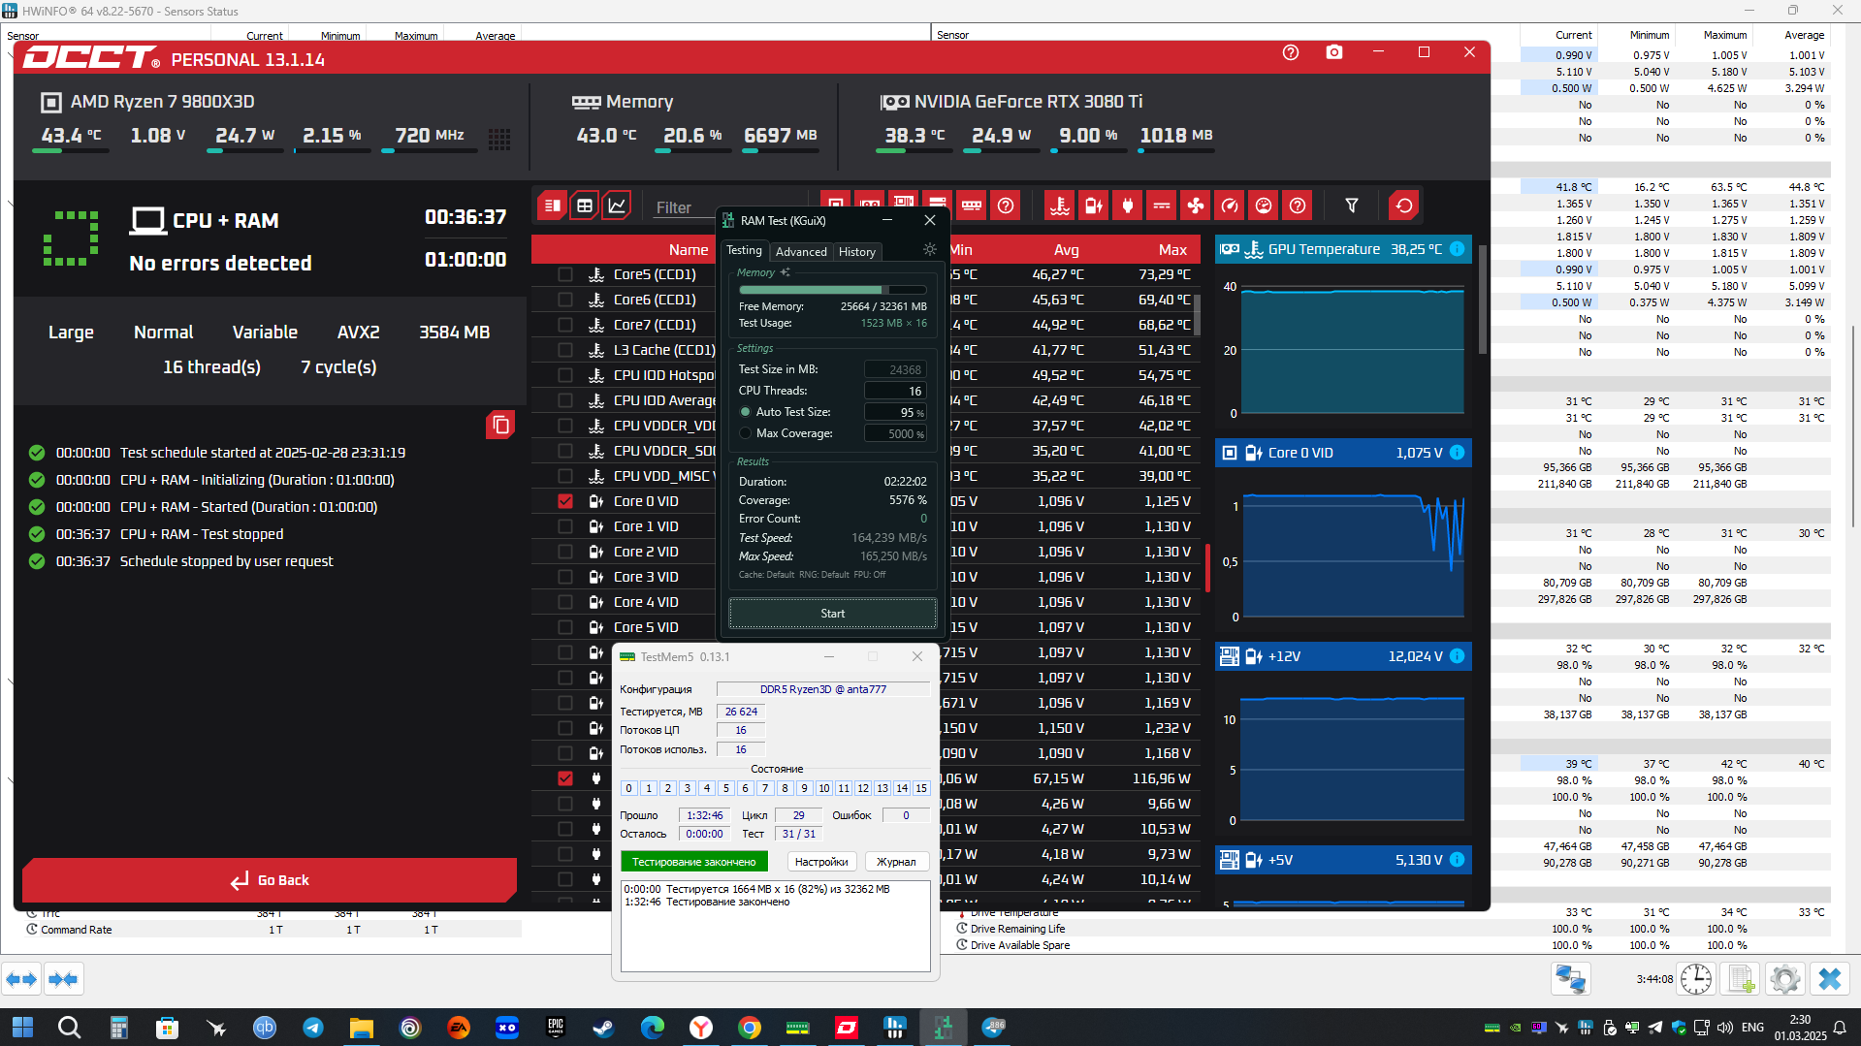The width and height of the screenshot is (1861, 1046).
Task: Click the Настройки button in TestMem5
Action: click(821, 862)
